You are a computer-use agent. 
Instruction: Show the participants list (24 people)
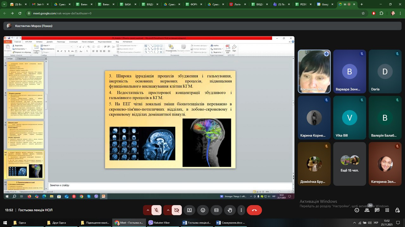(367, 210)
